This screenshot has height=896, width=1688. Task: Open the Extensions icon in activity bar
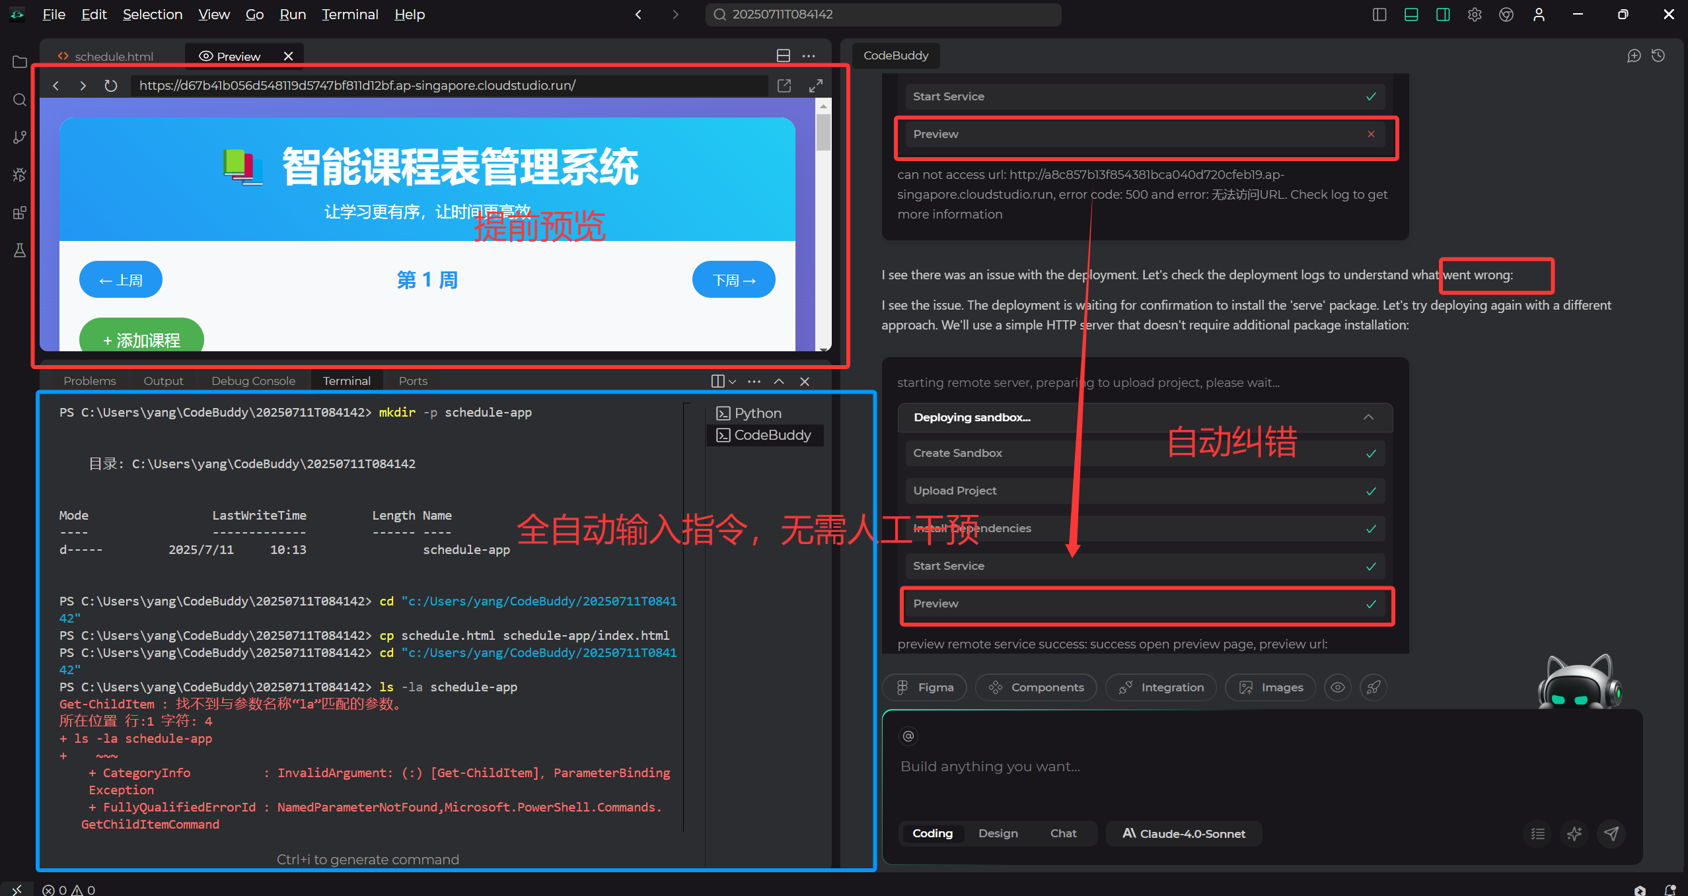(20, 213)
